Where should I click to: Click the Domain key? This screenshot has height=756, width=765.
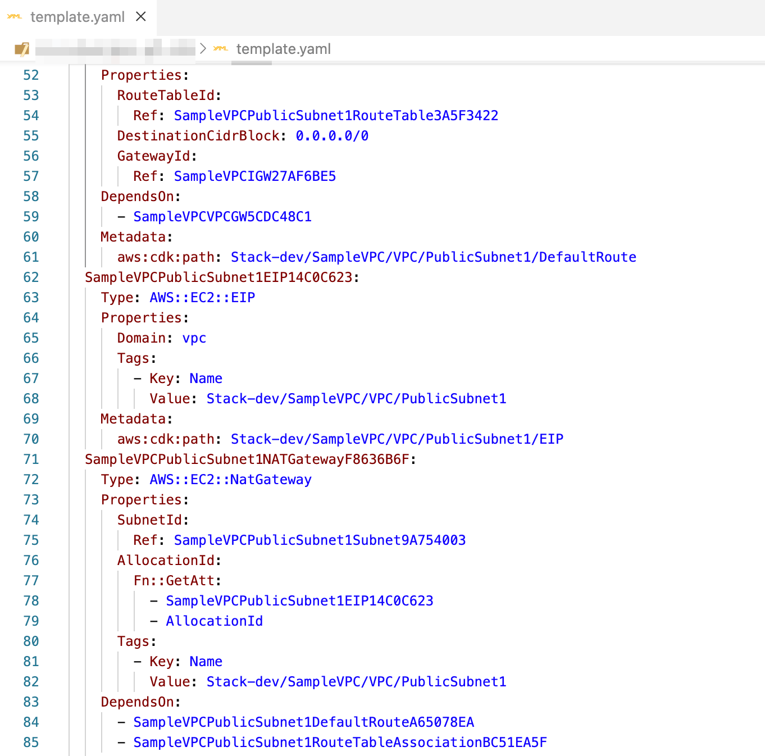pos(142,338)
